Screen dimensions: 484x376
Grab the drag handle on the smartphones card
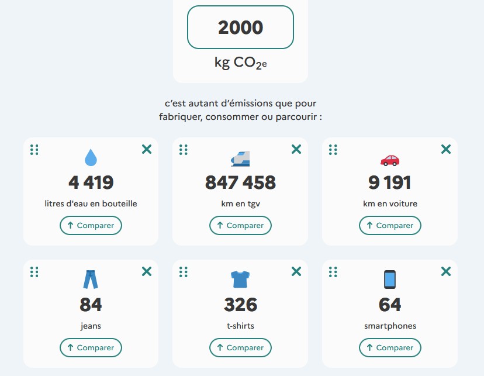click(x=333, y=272)
